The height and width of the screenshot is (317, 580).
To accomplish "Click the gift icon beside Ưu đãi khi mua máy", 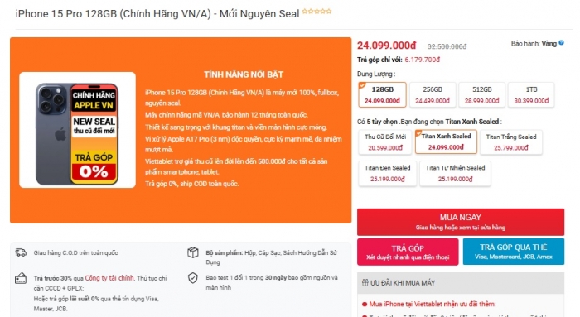I will click(365, 283).
